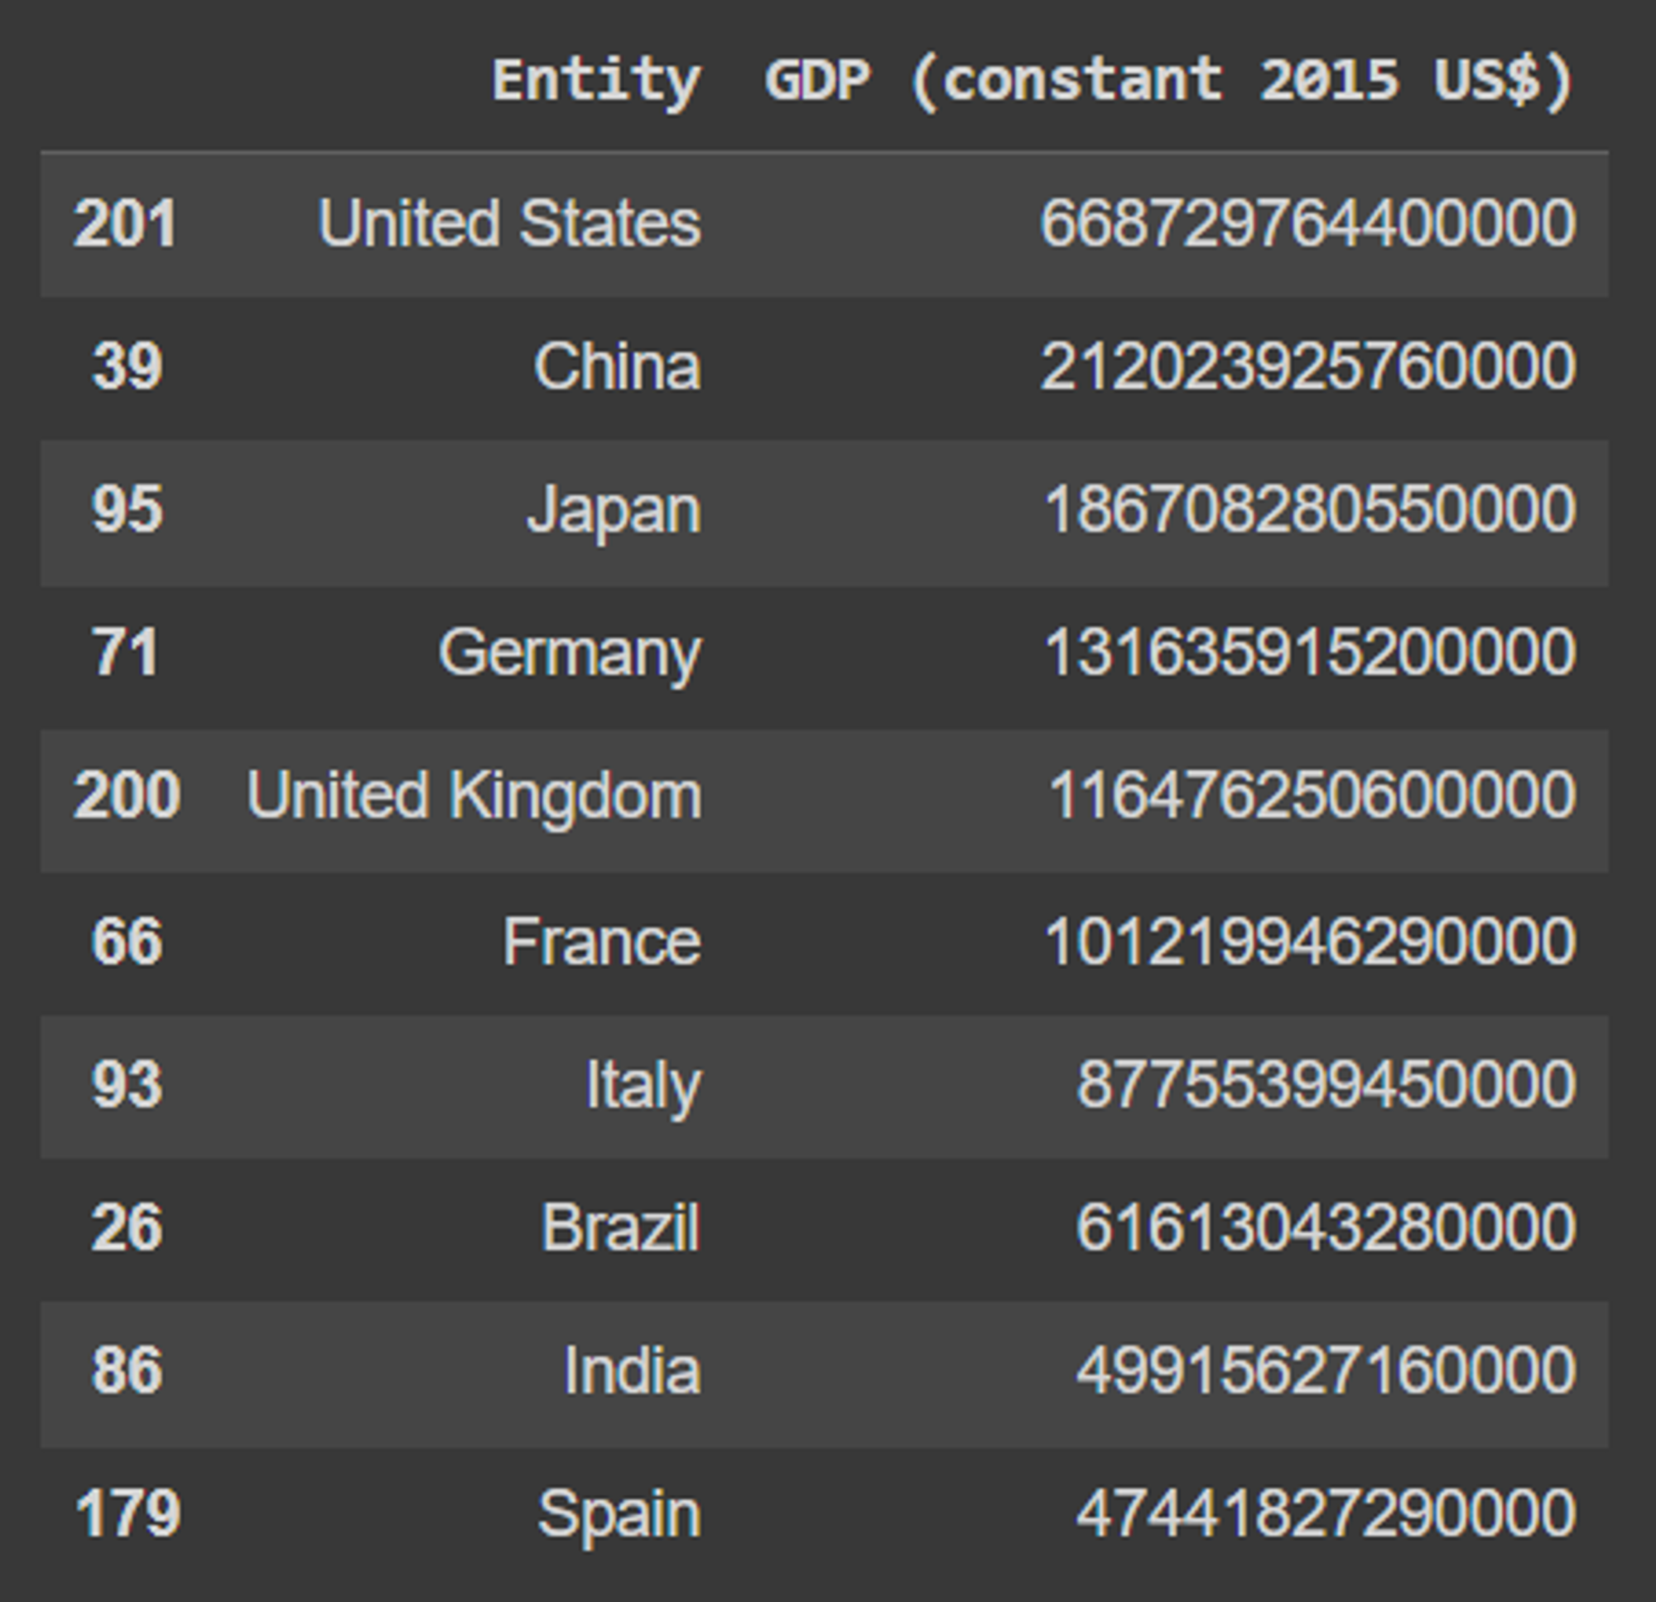Select the France entity cell
Screen dimensions: 1656x1602
coord(602,942)
